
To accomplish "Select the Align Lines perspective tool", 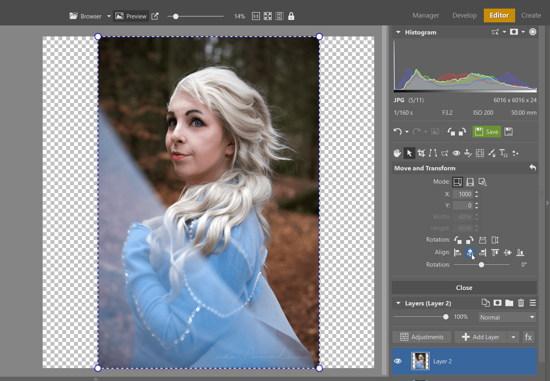I will (433, 153).
